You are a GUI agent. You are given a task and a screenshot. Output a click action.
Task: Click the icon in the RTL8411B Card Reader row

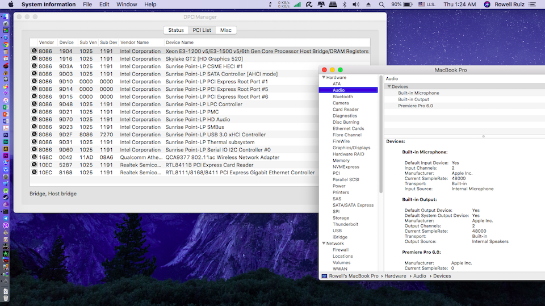pos(34,165)
